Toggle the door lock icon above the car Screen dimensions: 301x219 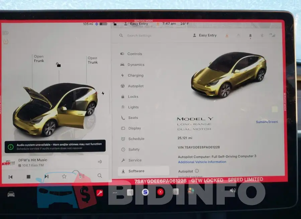[x=58, y=65]
